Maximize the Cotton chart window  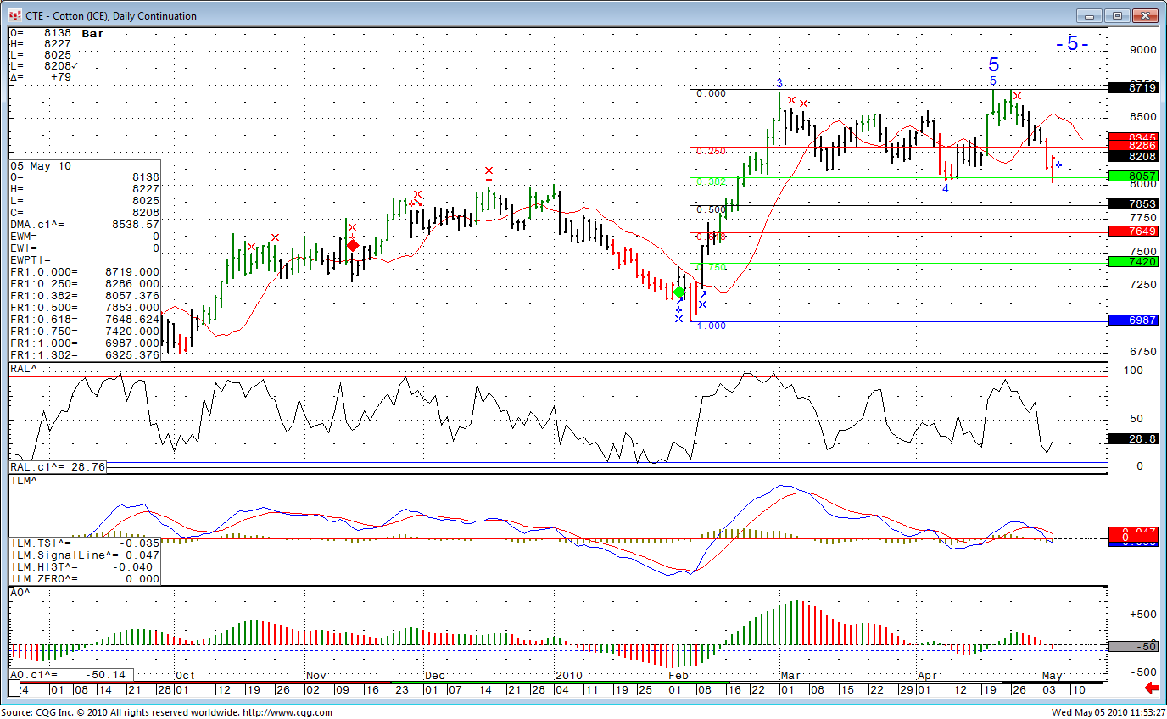coord(1118,15)
